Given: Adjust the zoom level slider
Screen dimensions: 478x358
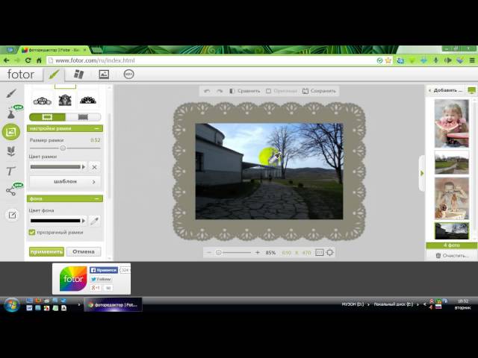Looking at the screenshot, I should tap(219, 253).
